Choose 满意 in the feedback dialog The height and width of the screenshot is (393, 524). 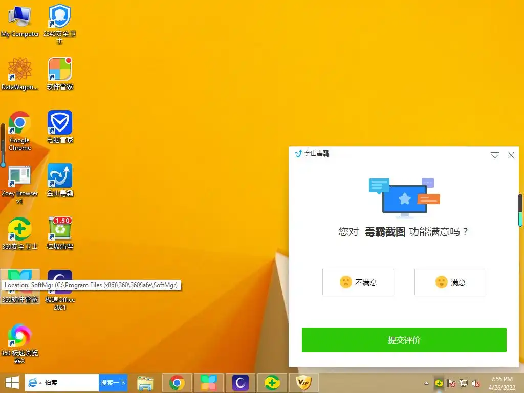[450, 282]
